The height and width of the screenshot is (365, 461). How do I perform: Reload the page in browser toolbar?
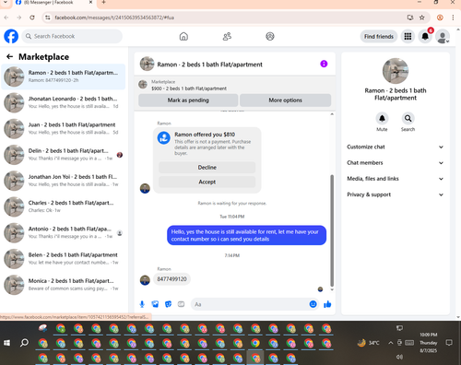point(32,18)
